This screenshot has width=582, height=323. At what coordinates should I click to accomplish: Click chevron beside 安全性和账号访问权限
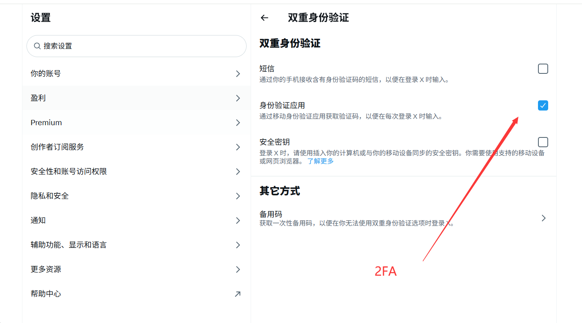pos(238,172)
